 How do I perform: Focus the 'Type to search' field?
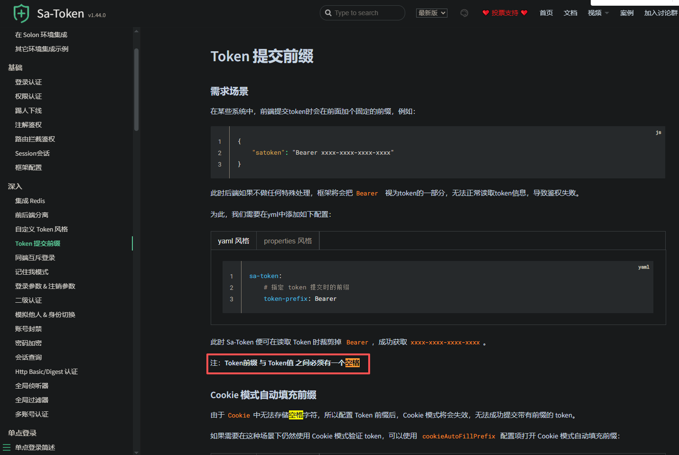tap(363, 13)
